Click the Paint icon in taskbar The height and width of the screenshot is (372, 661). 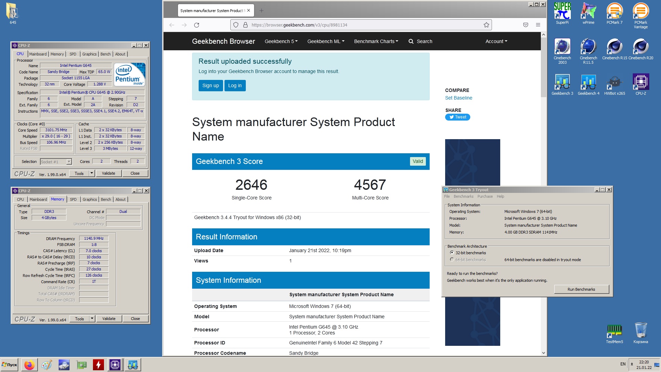point(46,365)
